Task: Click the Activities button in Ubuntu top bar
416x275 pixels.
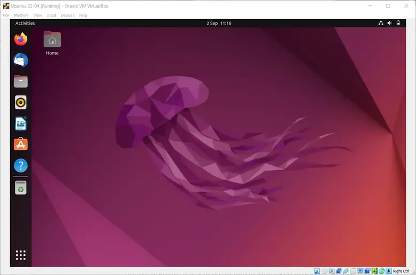Action: 25,23
